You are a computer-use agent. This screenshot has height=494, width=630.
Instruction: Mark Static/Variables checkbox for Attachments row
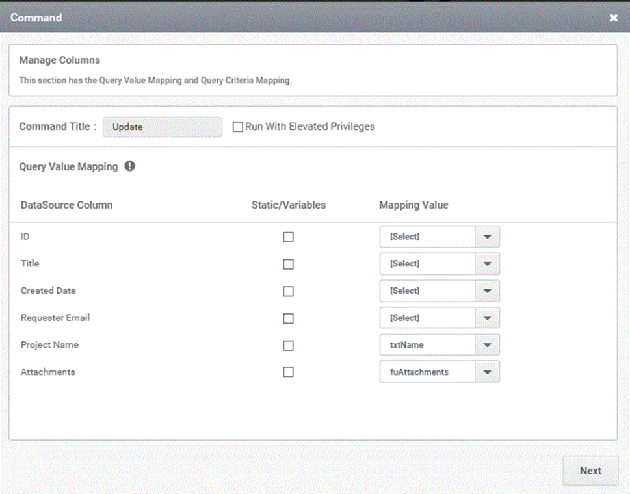pyautogui.click(x=288, y=372)
